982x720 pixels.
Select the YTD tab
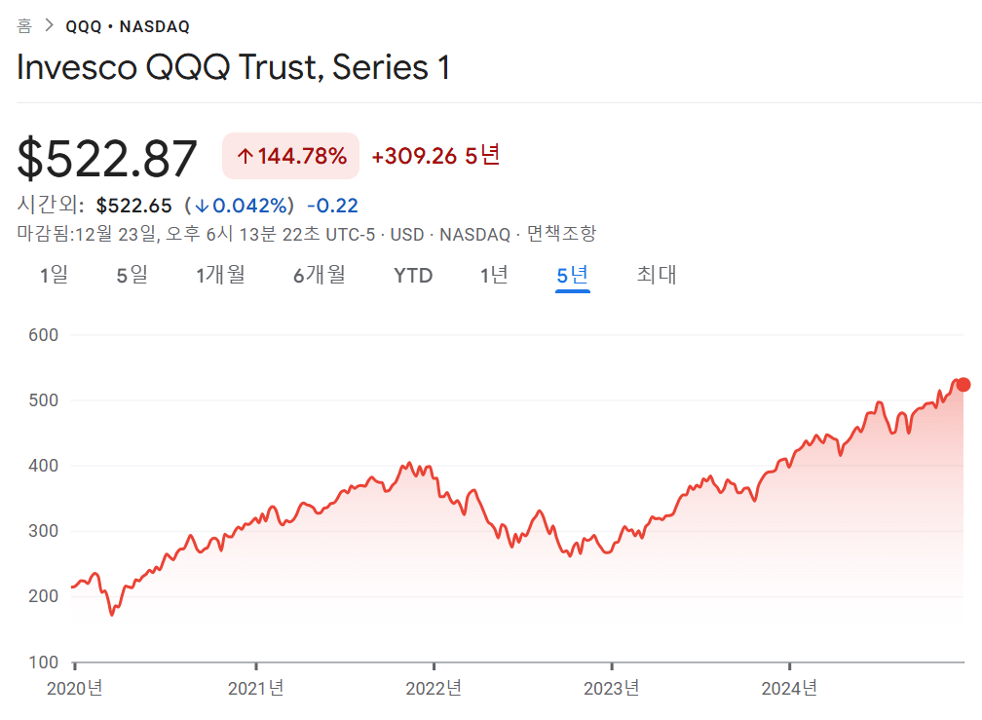coord(413,276)
